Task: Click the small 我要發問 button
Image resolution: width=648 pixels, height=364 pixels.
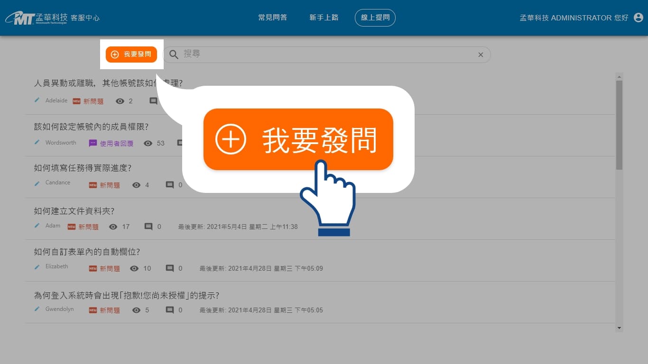Action: click(131, 55)
